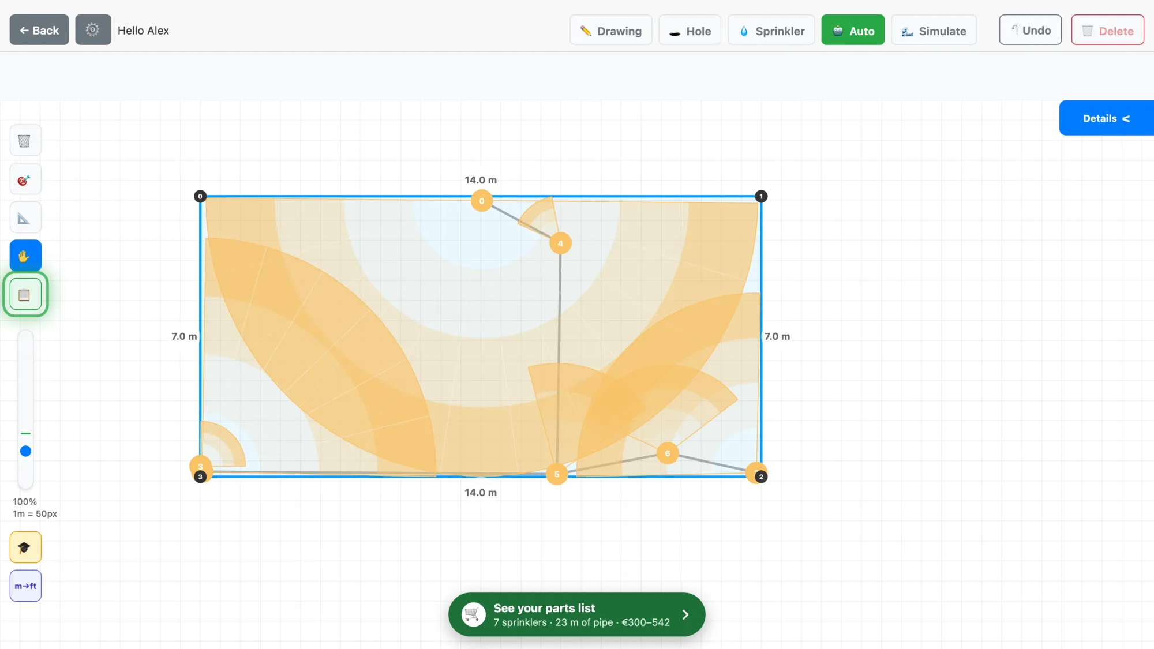Click the Back button

coord(39,30)
